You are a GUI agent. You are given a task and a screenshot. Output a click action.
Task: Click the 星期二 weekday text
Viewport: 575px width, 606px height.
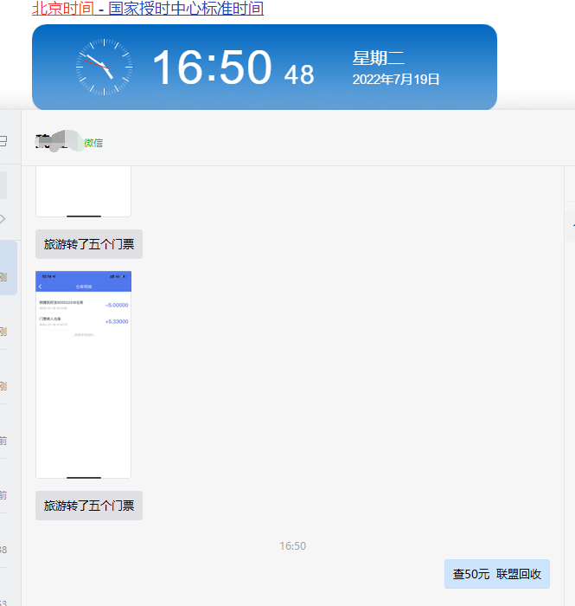click(378, 59)
